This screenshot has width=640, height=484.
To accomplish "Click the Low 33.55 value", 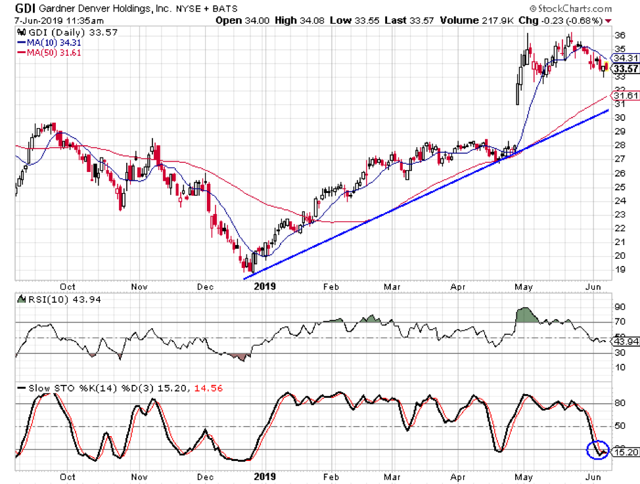I will click(x=354, y=20).
